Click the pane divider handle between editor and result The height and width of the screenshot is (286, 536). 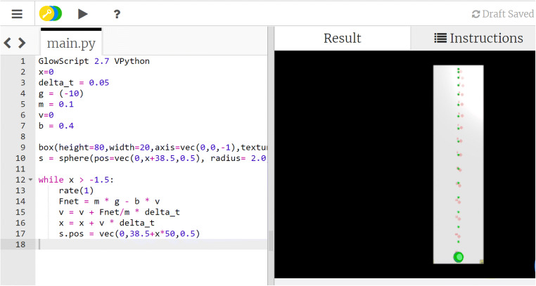point(271,242)
